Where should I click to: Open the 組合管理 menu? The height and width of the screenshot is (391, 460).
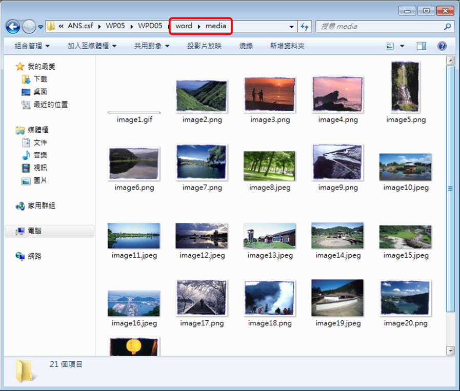(32, 46)
